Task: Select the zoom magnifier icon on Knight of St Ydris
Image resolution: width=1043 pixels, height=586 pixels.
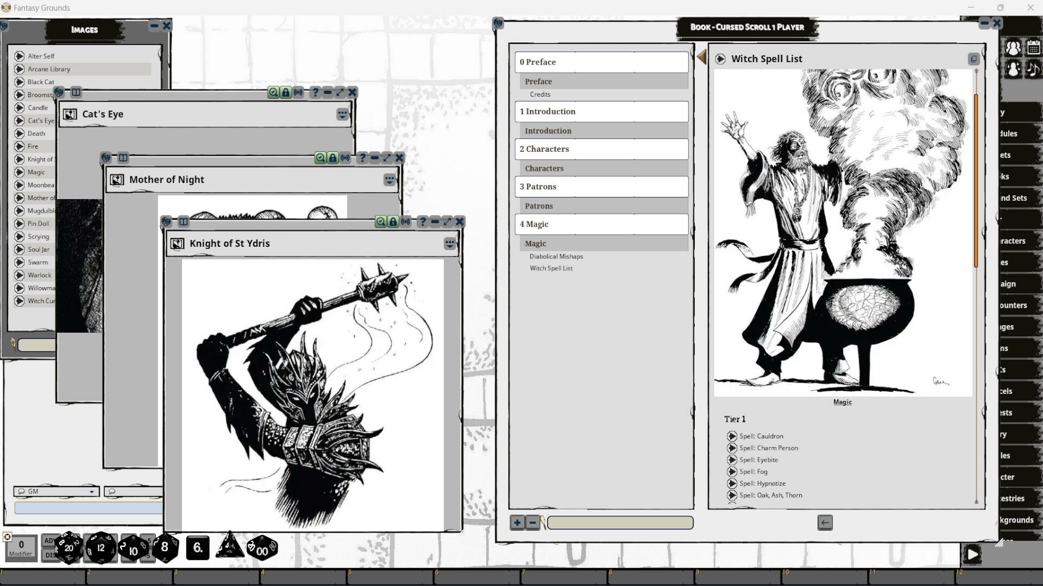Action: [x=380, y=221]
